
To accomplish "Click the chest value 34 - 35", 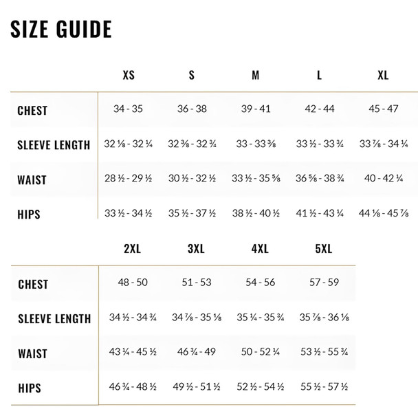I will (x=129, y=109).
